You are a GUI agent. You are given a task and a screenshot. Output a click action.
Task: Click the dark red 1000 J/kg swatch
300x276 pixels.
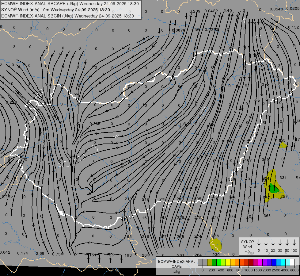click(x=251, y=263)
